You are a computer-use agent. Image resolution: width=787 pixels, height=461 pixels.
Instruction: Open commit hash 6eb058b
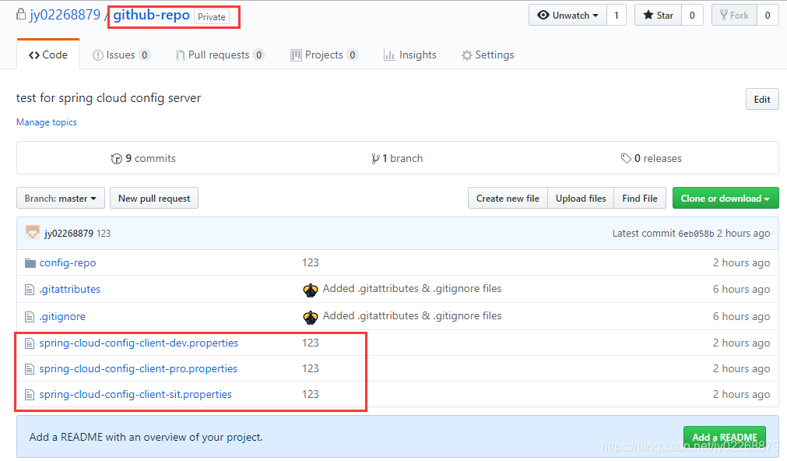coord(696,234)
